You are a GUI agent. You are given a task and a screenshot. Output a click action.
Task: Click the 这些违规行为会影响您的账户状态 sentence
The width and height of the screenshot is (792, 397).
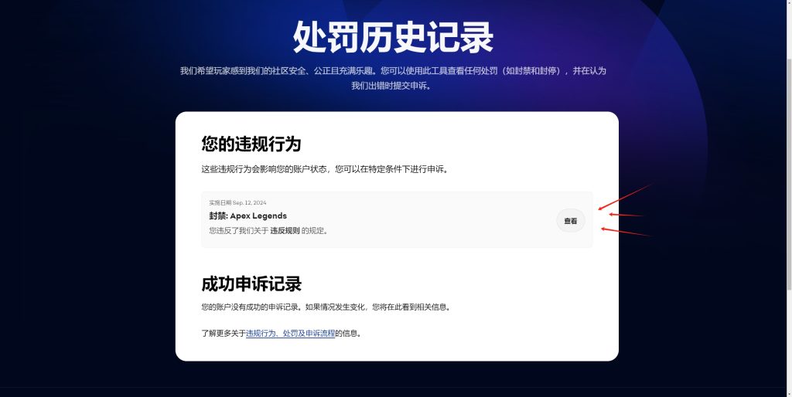(325, 169)
